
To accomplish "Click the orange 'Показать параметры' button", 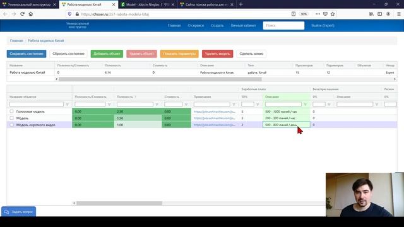I will 179,54.
